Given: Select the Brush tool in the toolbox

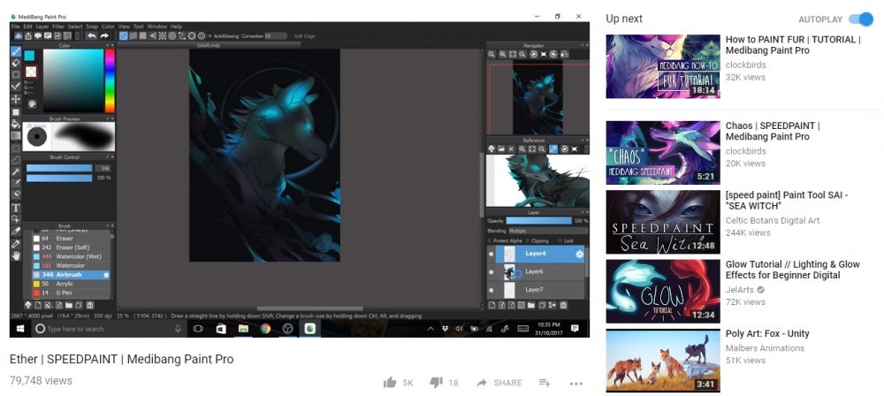Looking at the screenshot, I should click(16, 51).
